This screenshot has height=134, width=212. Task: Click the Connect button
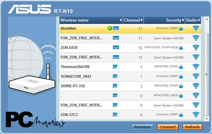click(x=168, y=127)
